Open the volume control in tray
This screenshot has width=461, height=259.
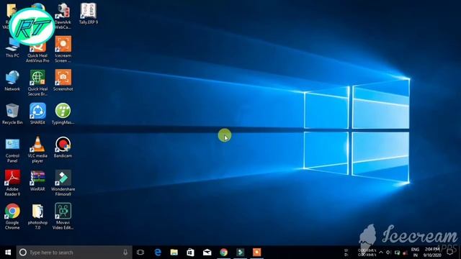388,253
